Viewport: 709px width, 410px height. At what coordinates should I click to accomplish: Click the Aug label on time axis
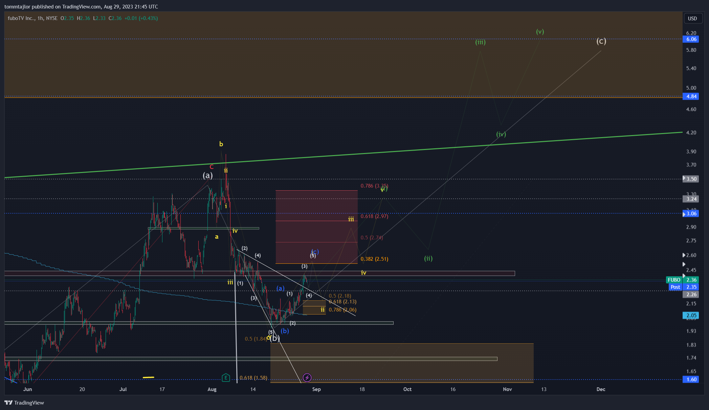pyautogui.click(x=212, y=389)
